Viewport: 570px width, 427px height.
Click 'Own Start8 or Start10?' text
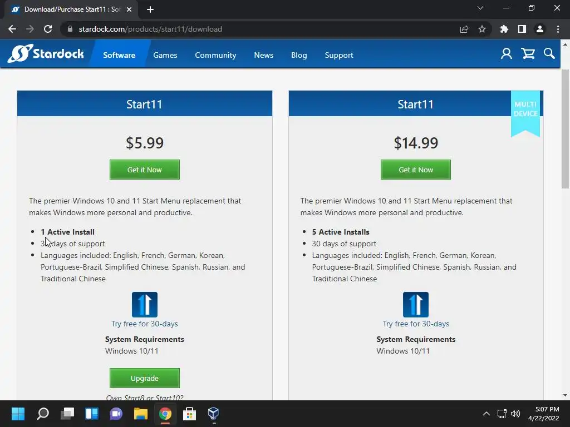145,397
